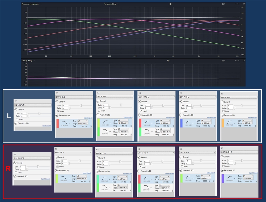
Task: Click the export icon on frequency response panel
Action: (223, 4)
